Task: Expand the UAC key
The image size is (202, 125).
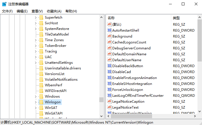Action: (36, 57)
